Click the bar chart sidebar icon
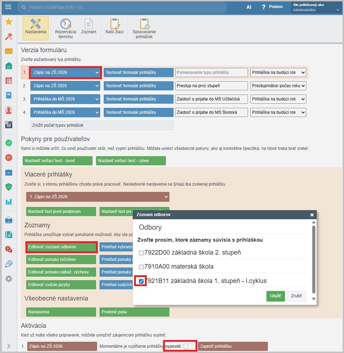The width and height of the screenshot is (344, 353). (x=9, y=201)
